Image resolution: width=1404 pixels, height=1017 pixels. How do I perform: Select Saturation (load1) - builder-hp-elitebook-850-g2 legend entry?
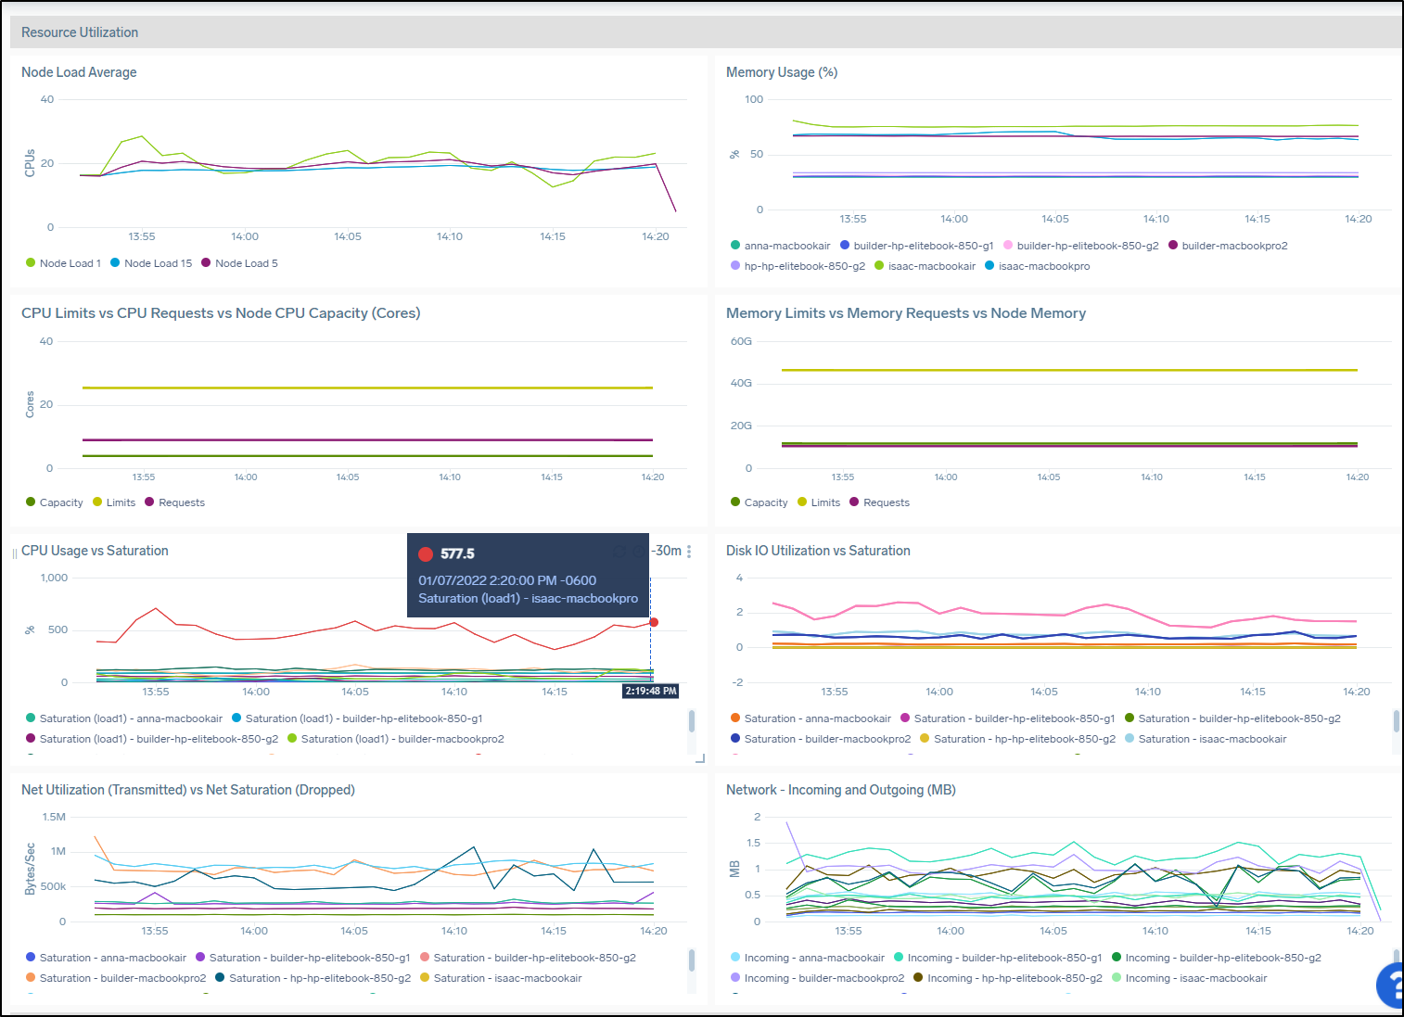pos(152,739)
